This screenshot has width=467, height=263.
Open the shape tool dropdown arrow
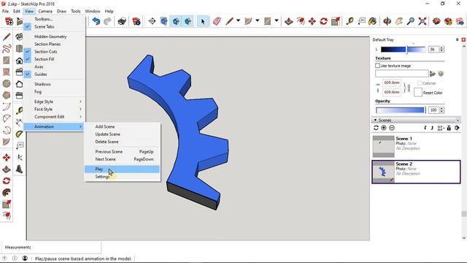pos(277,21)
